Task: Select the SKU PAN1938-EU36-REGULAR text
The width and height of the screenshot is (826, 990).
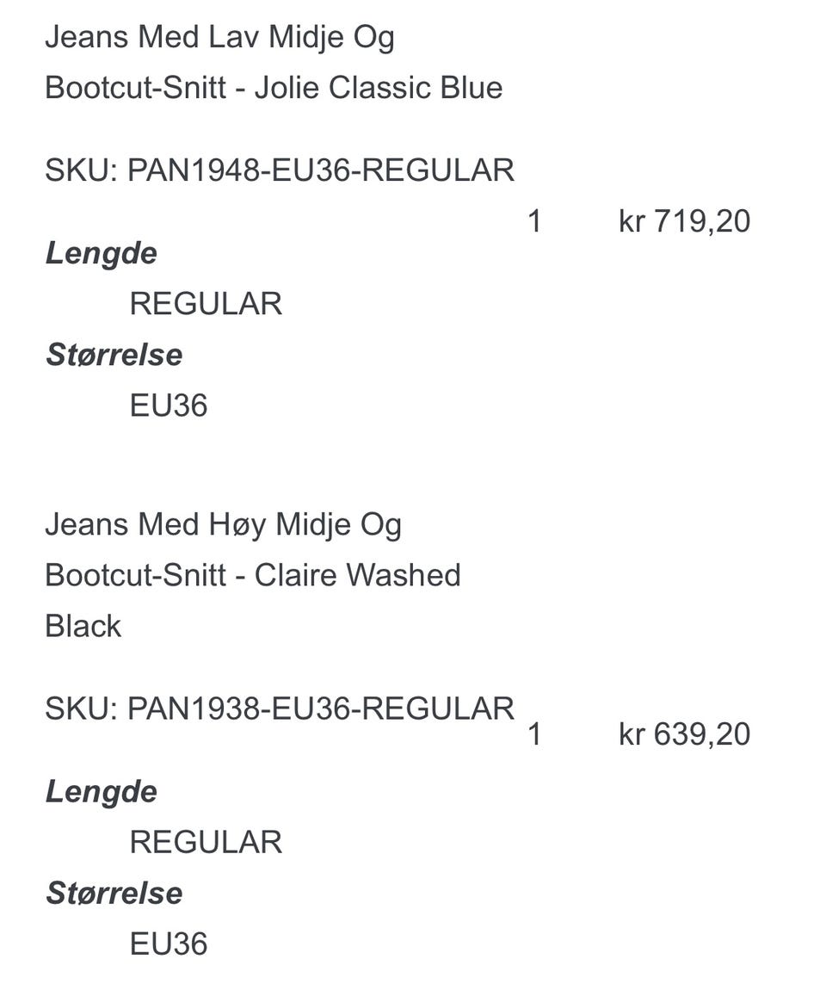Action: coord(280,708)
